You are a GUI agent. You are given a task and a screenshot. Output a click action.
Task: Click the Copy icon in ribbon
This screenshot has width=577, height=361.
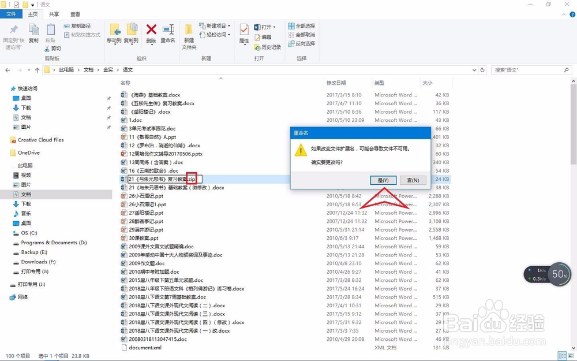[x=33, y=30]
